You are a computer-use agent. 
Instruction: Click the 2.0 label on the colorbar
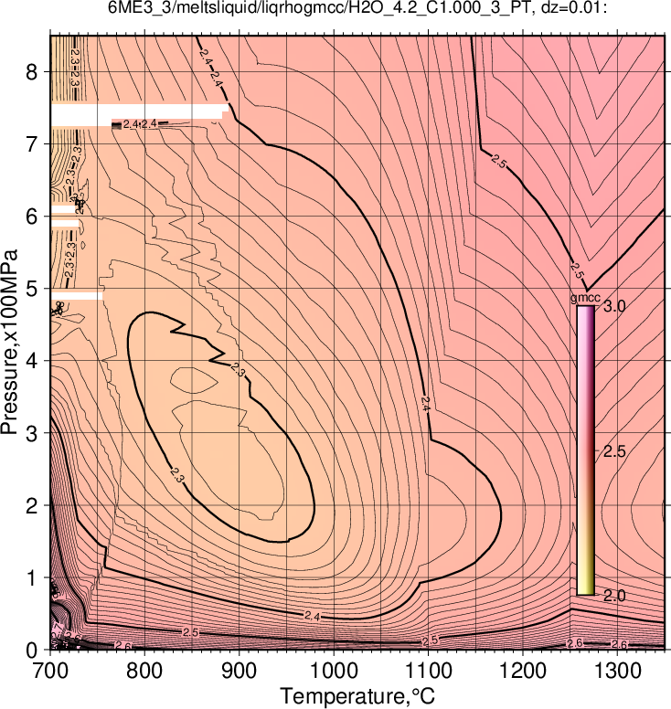click(614, 596)
